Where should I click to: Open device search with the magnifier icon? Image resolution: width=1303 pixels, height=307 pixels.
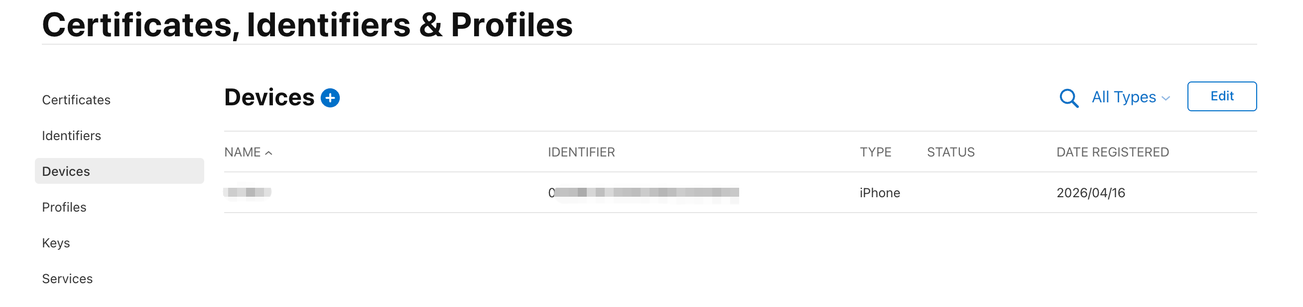point(1068,98)
